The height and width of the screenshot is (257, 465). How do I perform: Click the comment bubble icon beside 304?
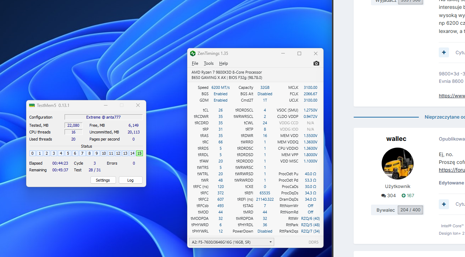(383, 196)
